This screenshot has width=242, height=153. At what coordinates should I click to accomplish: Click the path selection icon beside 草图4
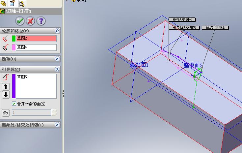tap(6, 47)
